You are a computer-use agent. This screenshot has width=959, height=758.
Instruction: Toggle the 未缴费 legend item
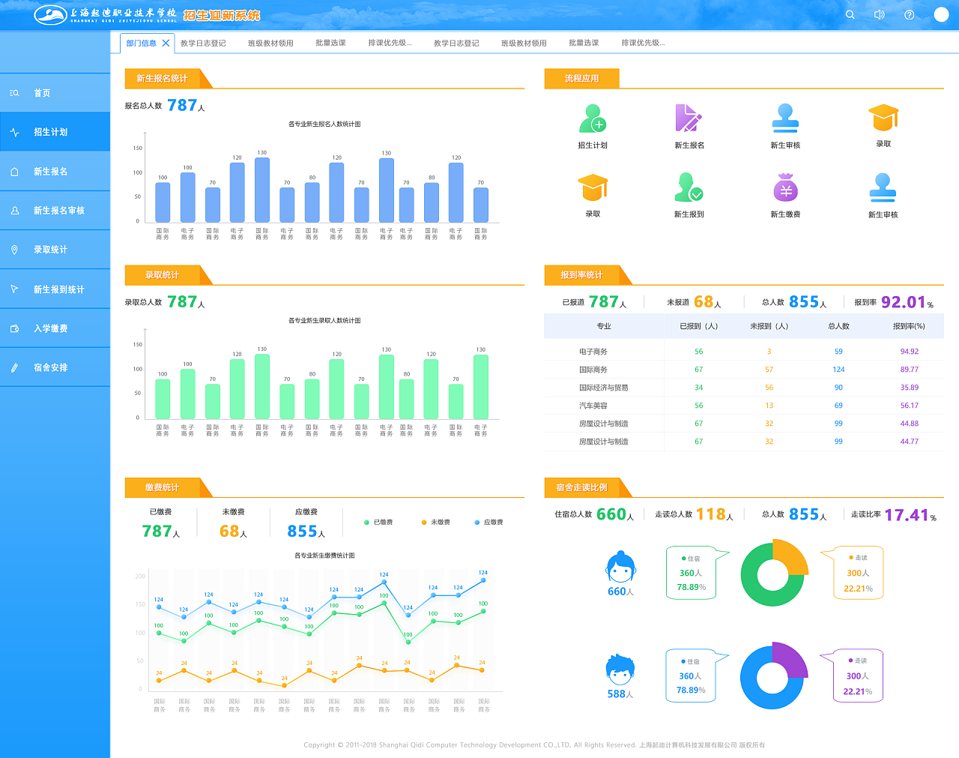pyautogui.click(x=436, y=522)
